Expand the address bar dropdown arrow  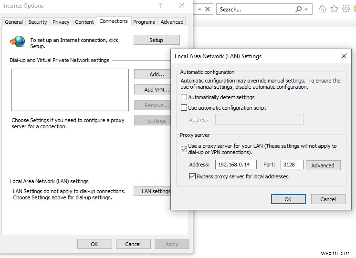[200, 10]
